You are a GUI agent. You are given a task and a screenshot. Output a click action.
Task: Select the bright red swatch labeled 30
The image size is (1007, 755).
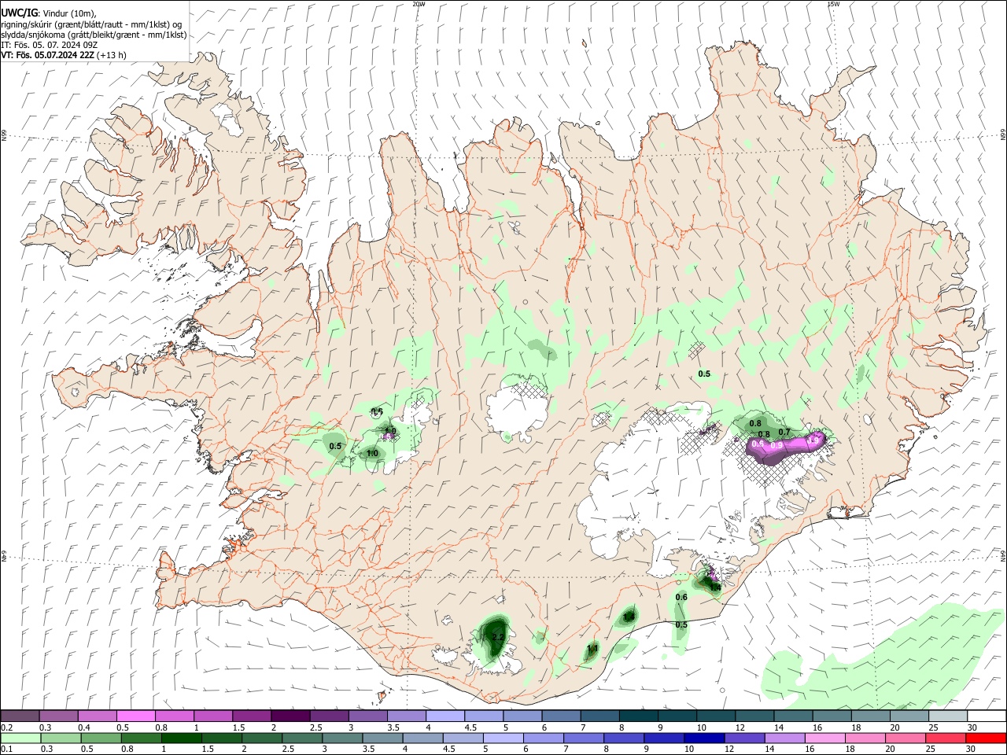986,738
